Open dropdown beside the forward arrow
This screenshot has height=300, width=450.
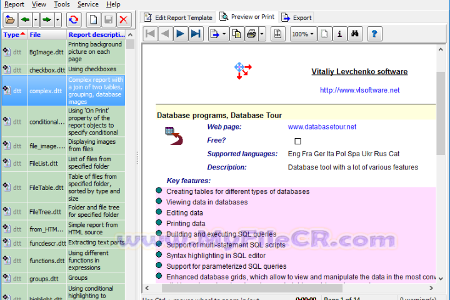pyautogui.click(x=57, y=20)
